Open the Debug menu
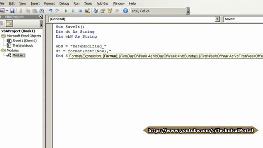This screenshot has width=263, height=148. pyautogui.click(x=64, y=3)
